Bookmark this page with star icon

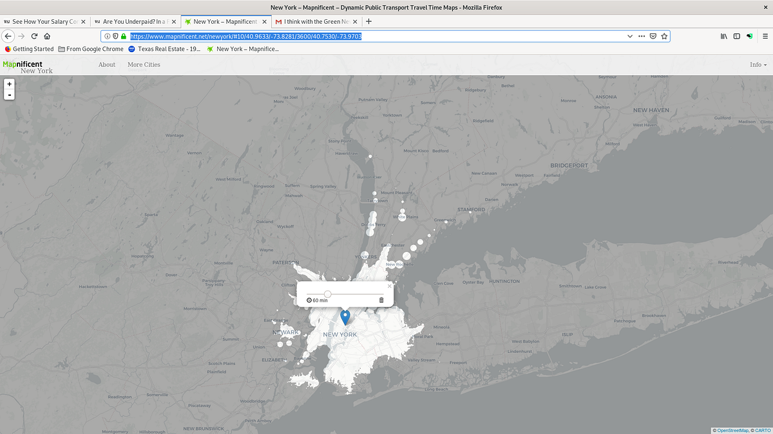click(x=663, y=36)
